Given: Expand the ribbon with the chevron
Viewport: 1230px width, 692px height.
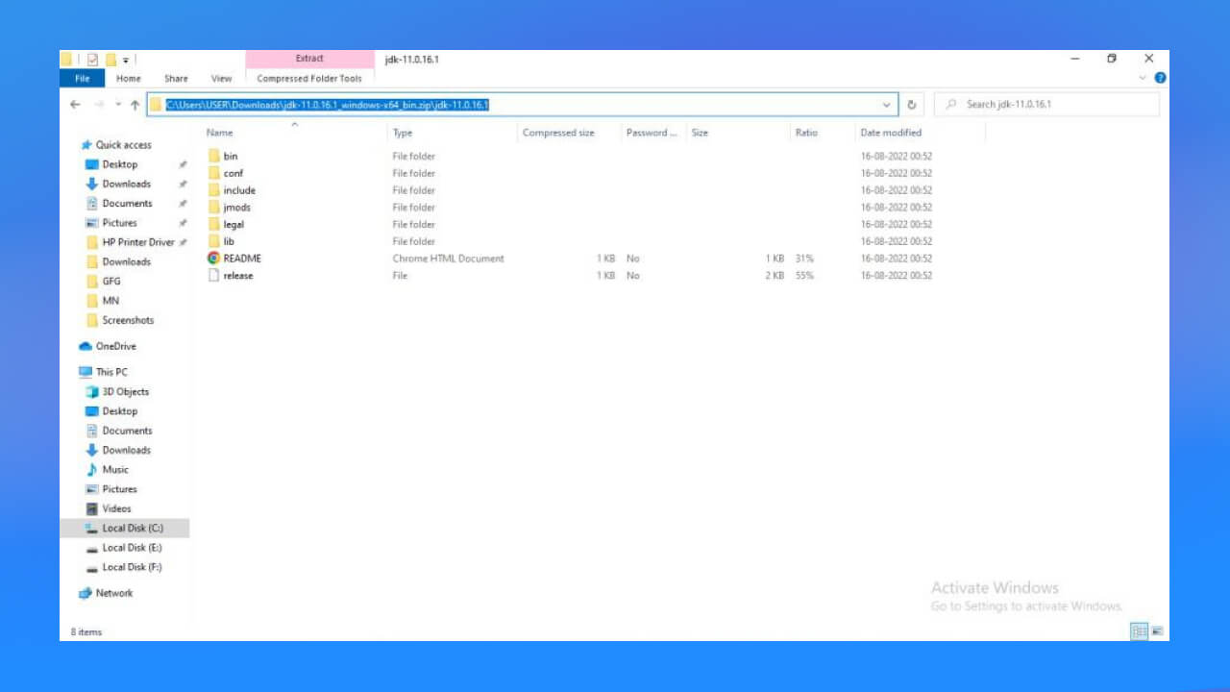Looking at the screenshot, I should [1143, 78].
